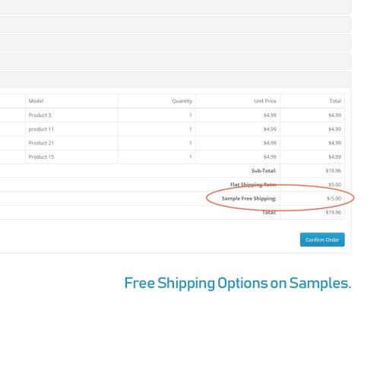Expand the third collapsed checkout step panel
380x380 pixels.
coord(176,43)
